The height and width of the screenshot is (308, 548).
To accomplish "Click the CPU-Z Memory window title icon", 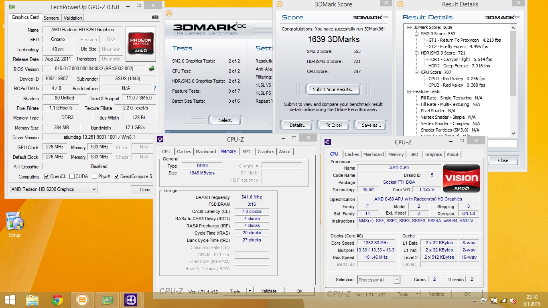I will [x=160, y=139].
